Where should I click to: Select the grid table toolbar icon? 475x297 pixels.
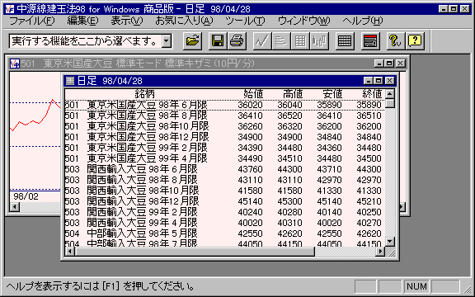tap(300, 41)
